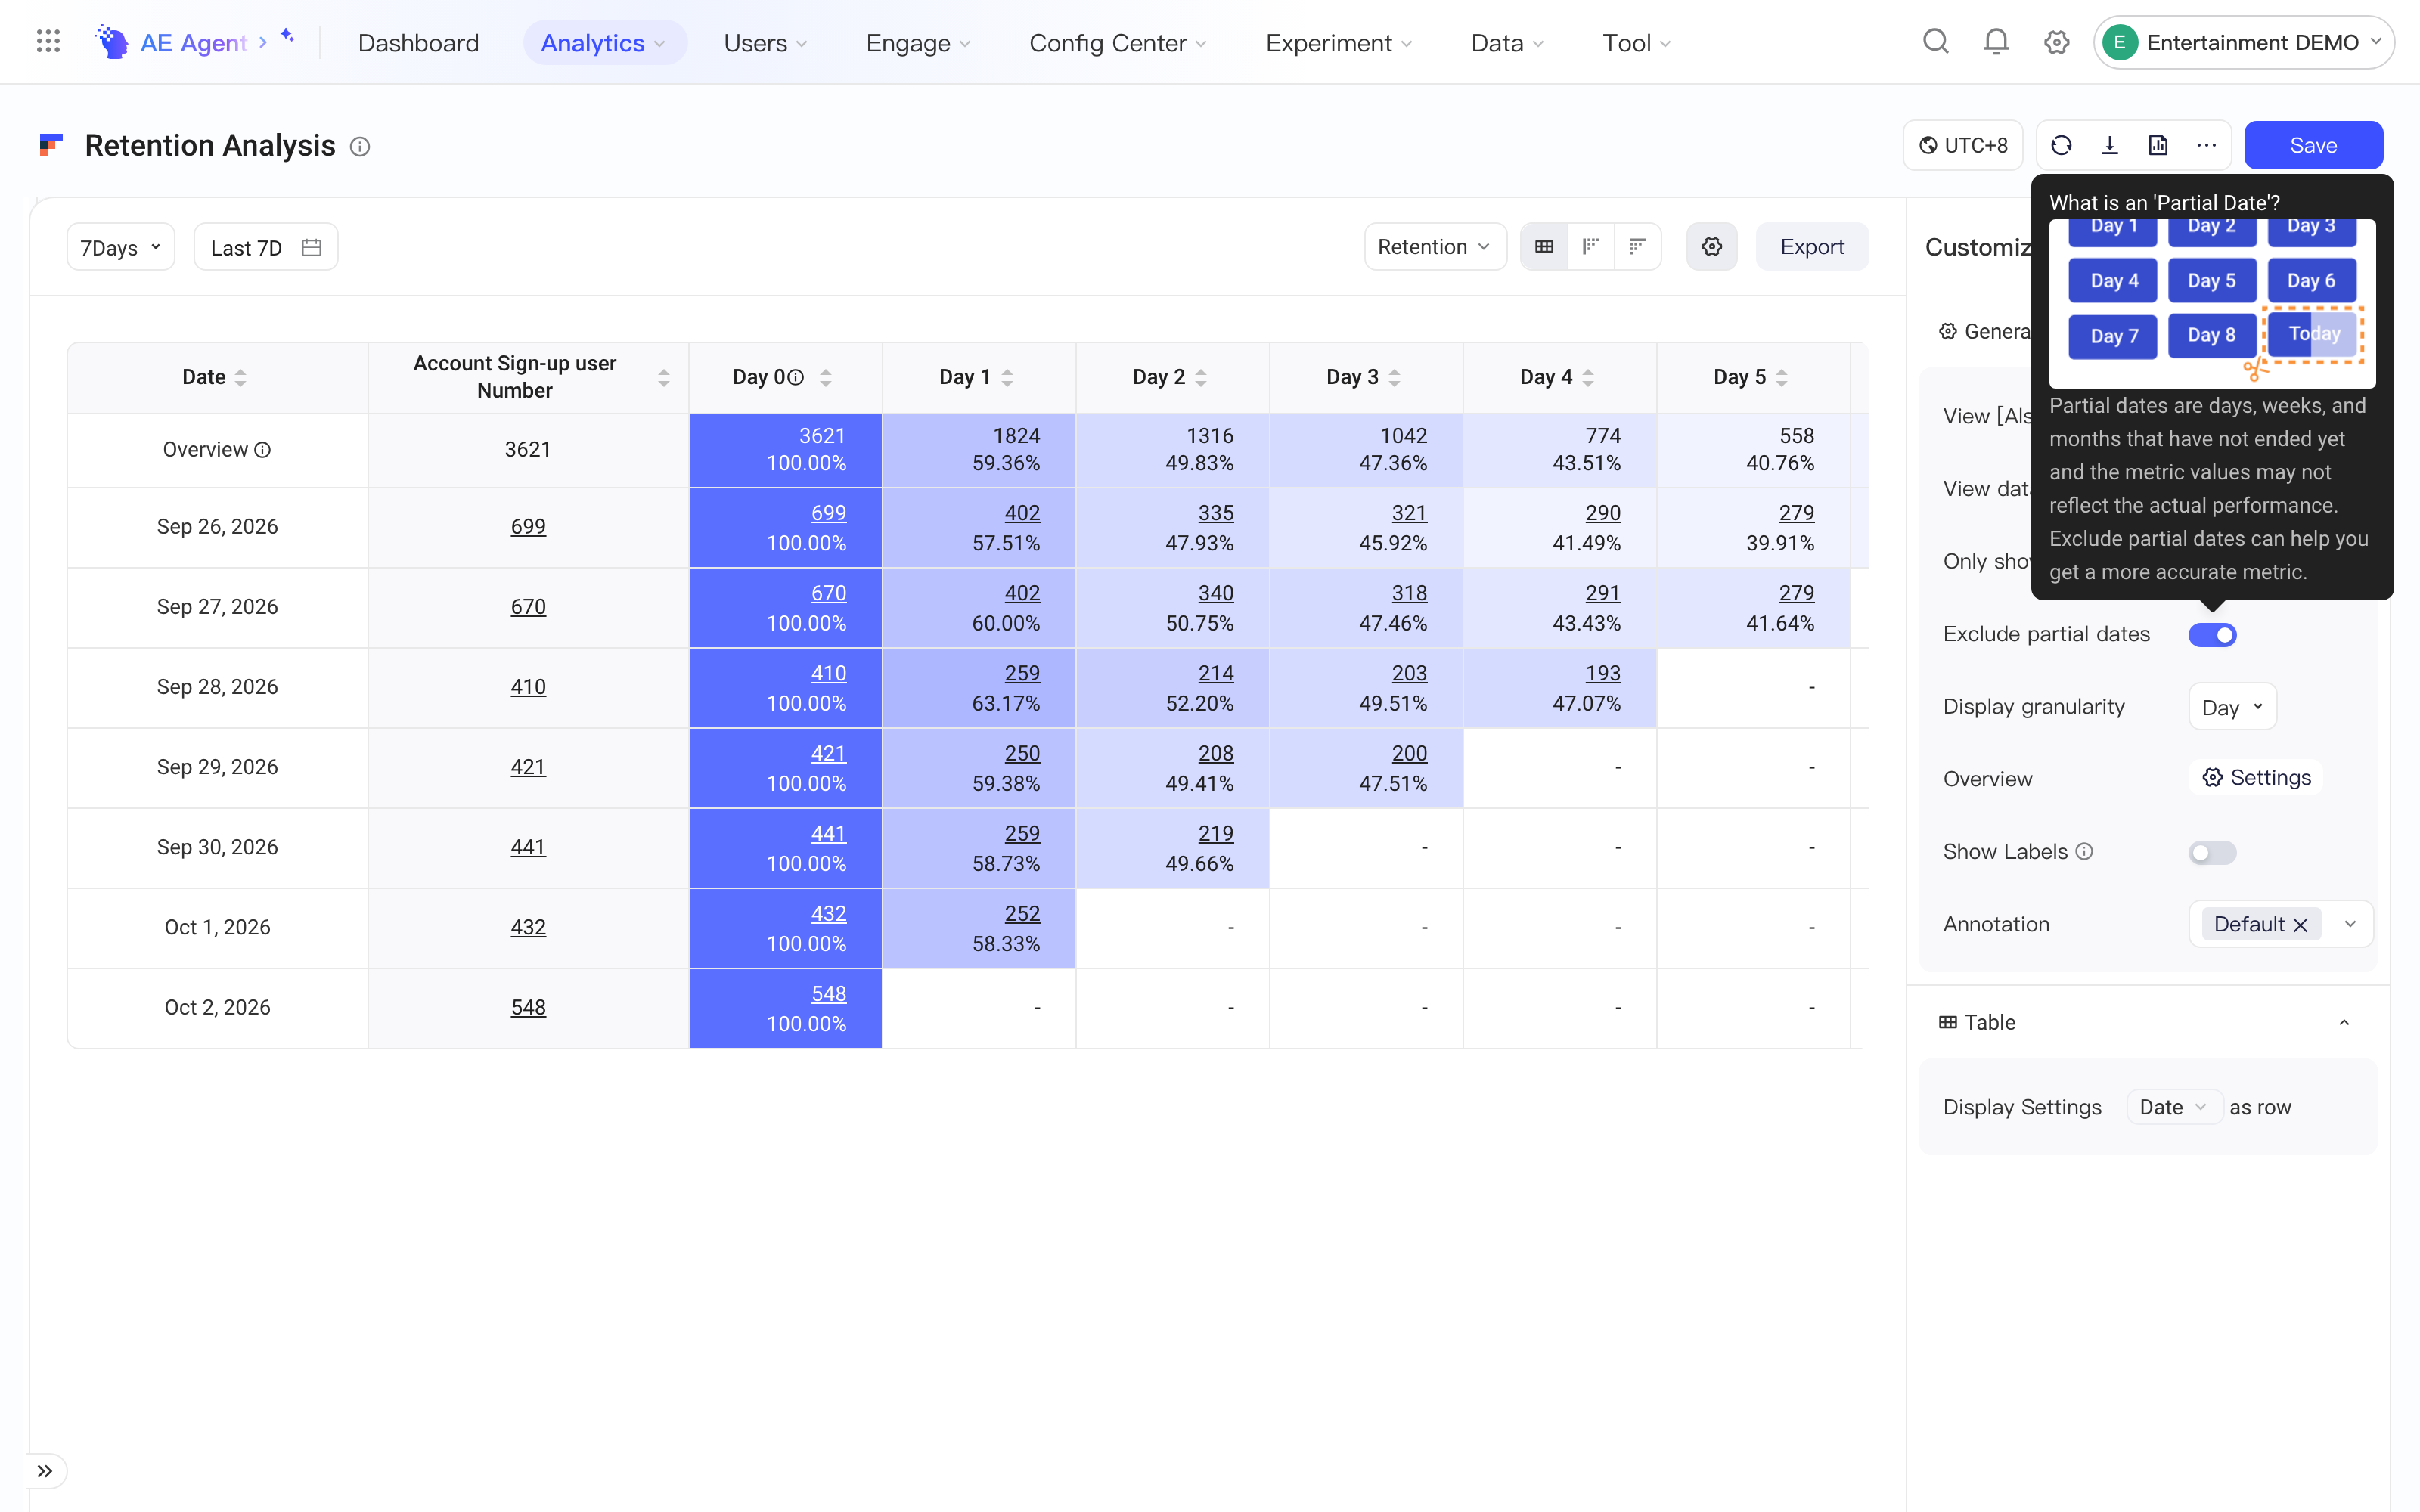
Task: Open the 7Days period dropdown
Action: (x=121, y=247)
